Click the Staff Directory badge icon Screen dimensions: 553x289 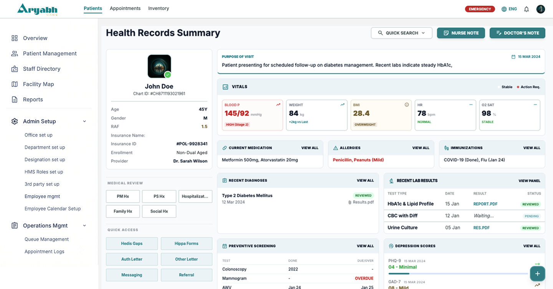pos(15,69)
